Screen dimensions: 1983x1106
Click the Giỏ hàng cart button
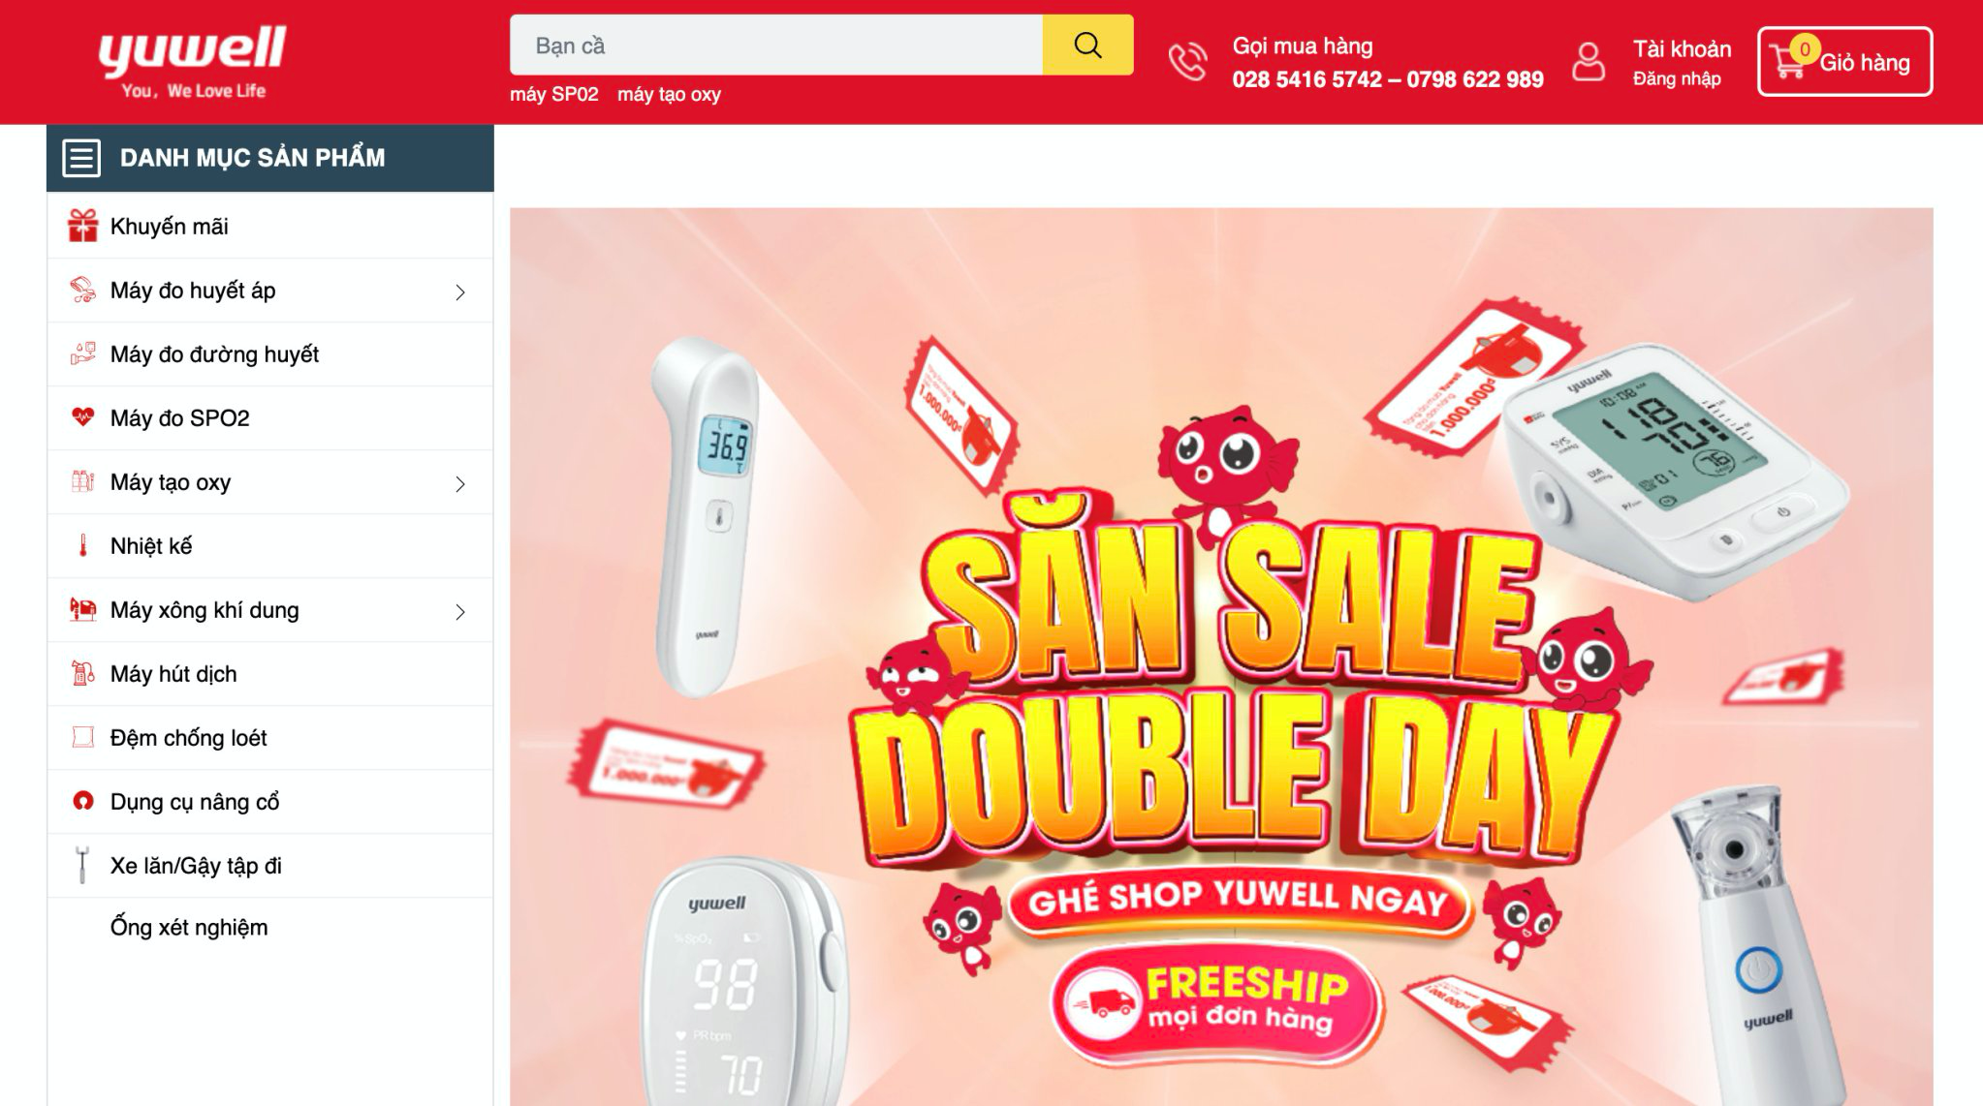coord(1844,62)
